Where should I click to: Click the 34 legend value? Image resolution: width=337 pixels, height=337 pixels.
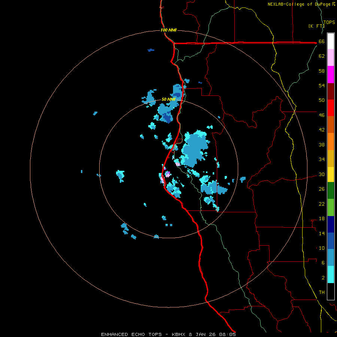point(322,159)
